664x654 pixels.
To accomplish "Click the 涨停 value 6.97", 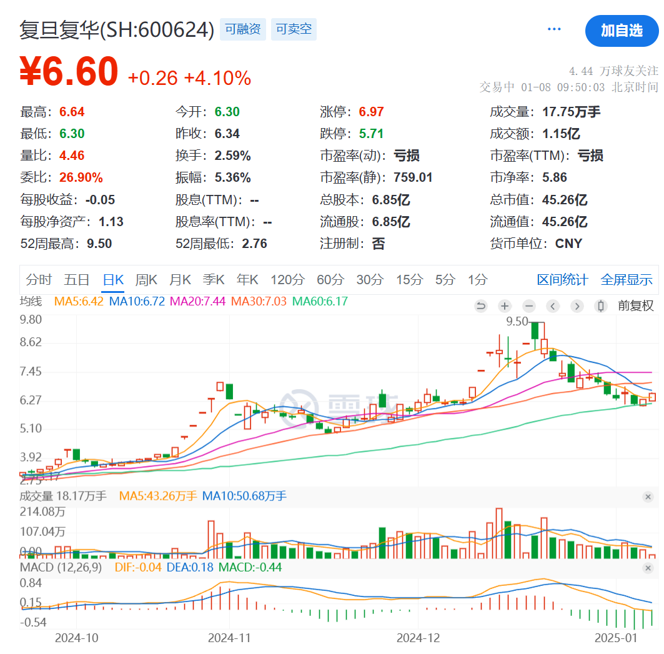I will (x=371, y=112).
